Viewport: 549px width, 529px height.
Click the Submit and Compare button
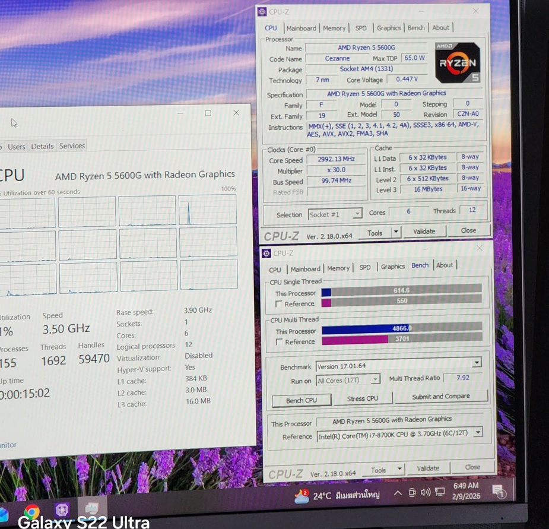point(440,396)
